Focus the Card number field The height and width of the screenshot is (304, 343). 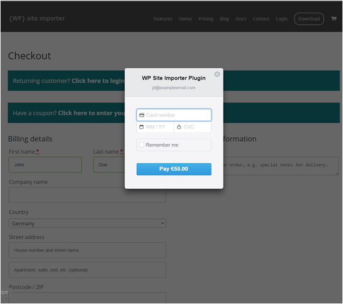point(174,115)
